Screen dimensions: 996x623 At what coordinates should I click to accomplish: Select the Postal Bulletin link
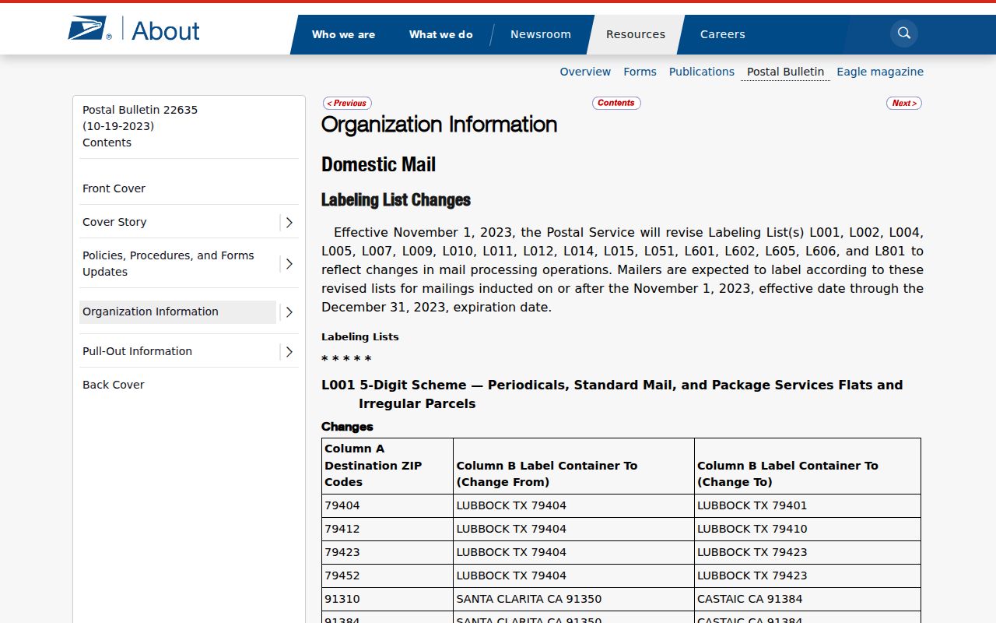[x=785, y=72]
